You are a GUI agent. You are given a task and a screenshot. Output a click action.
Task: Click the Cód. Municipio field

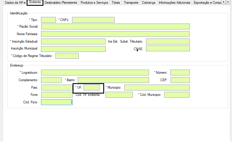pyautogui.click(x=177, y=95)
